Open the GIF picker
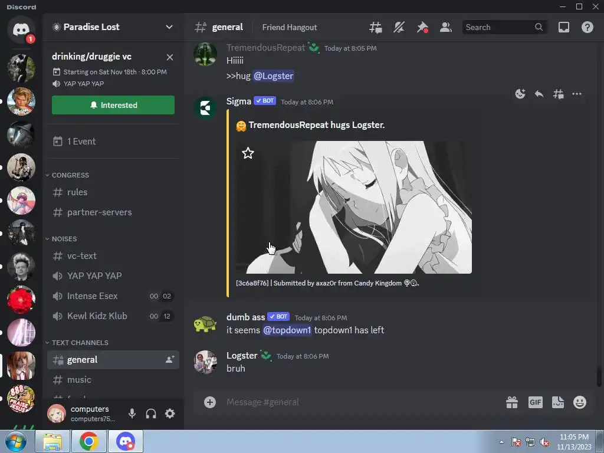This screenshot has height=453, width=604. point(535,402)
